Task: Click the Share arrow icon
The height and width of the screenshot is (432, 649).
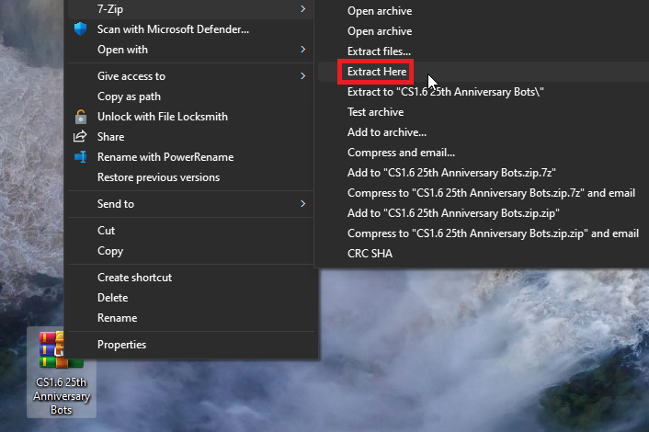Action: coord(80,137)
